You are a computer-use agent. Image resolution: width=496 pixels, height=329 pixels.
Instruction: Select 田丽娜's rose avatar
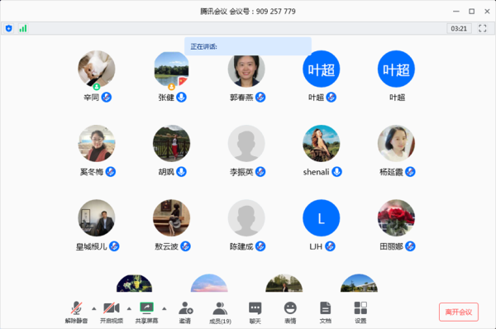[396, 217]
